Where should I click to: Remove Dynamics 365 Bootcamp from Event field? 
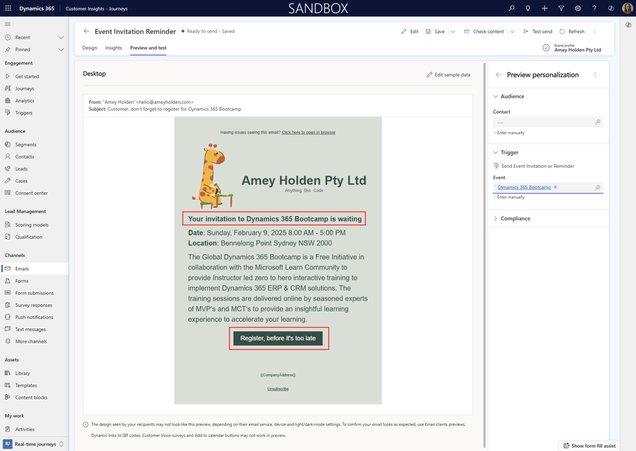[x=555, y=187]
